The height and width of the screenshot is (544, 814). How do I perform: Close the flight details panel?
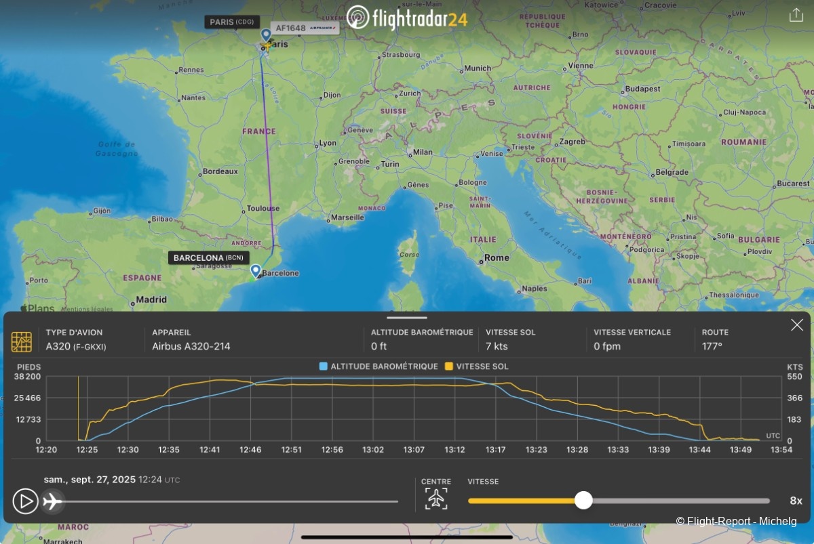(796, 325)
